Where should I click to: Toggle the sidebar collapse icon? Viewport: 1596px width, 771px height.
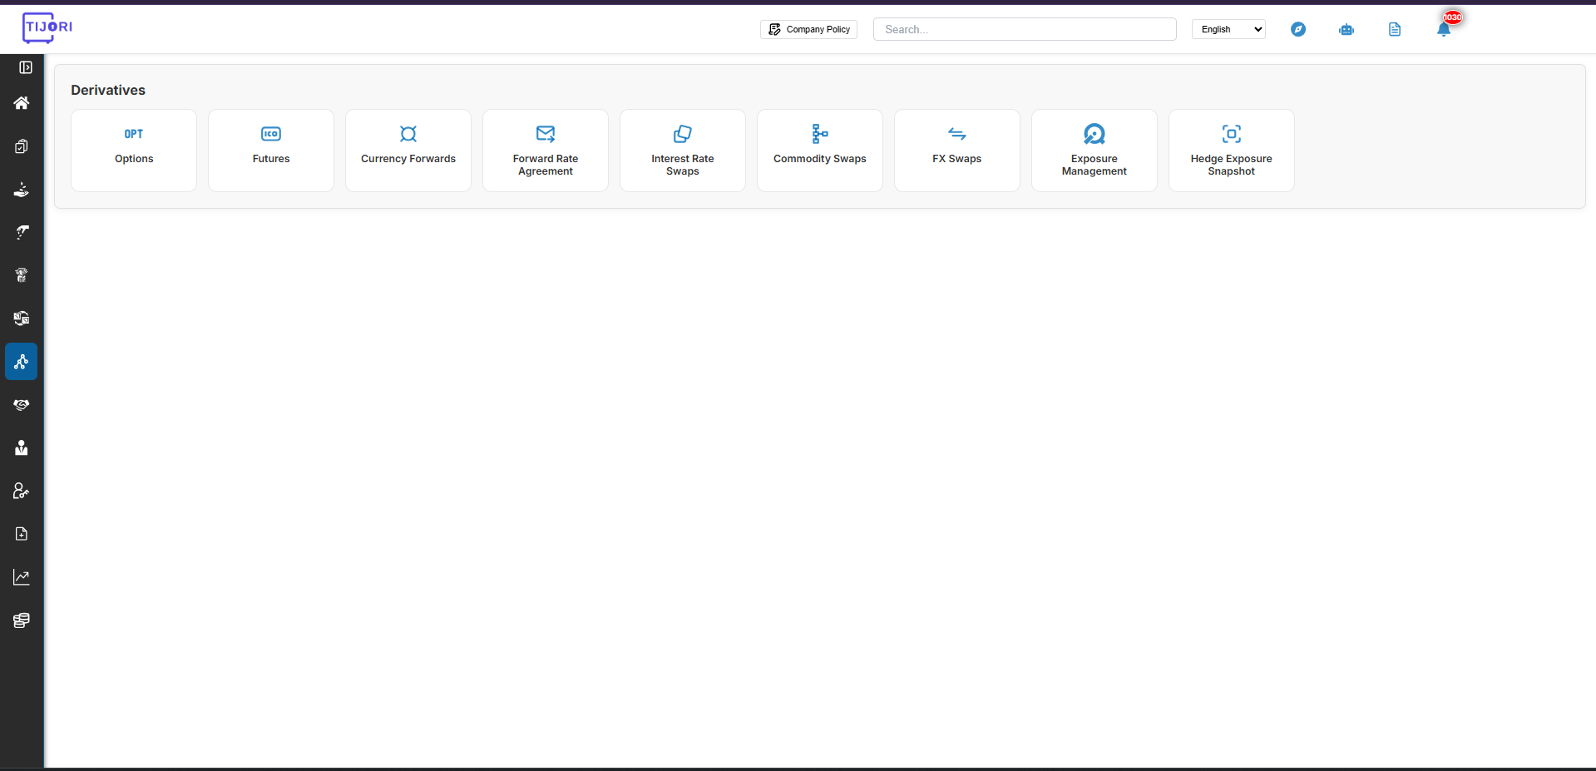[25, 67]
